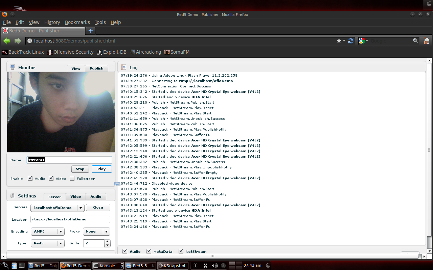Open the Tools menu
433x270 pixels.
[100, 22]
